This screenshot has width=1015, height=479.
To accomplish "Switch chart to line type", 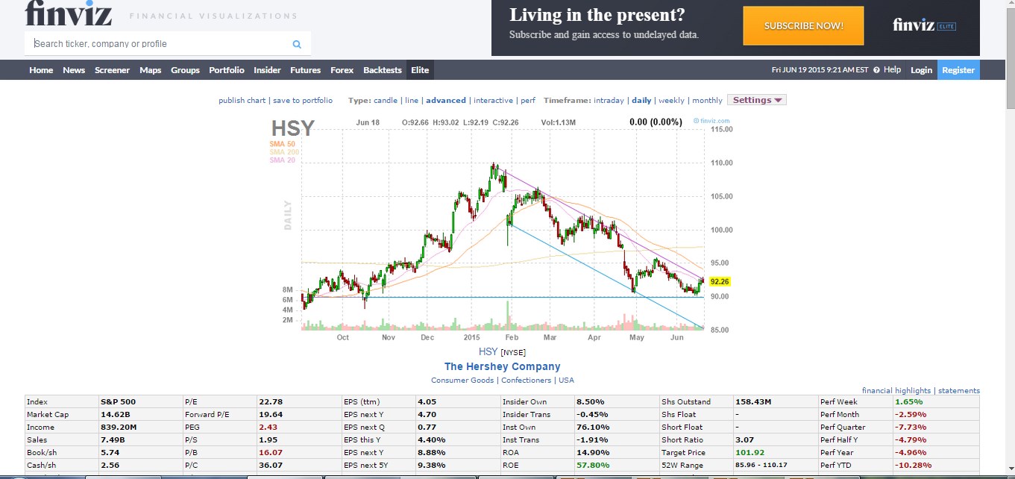I will click(x=410, y=99).
